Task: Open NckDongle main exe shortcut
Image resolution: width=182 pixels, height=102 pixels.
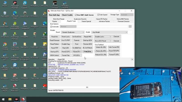Action: coord(15,36)
